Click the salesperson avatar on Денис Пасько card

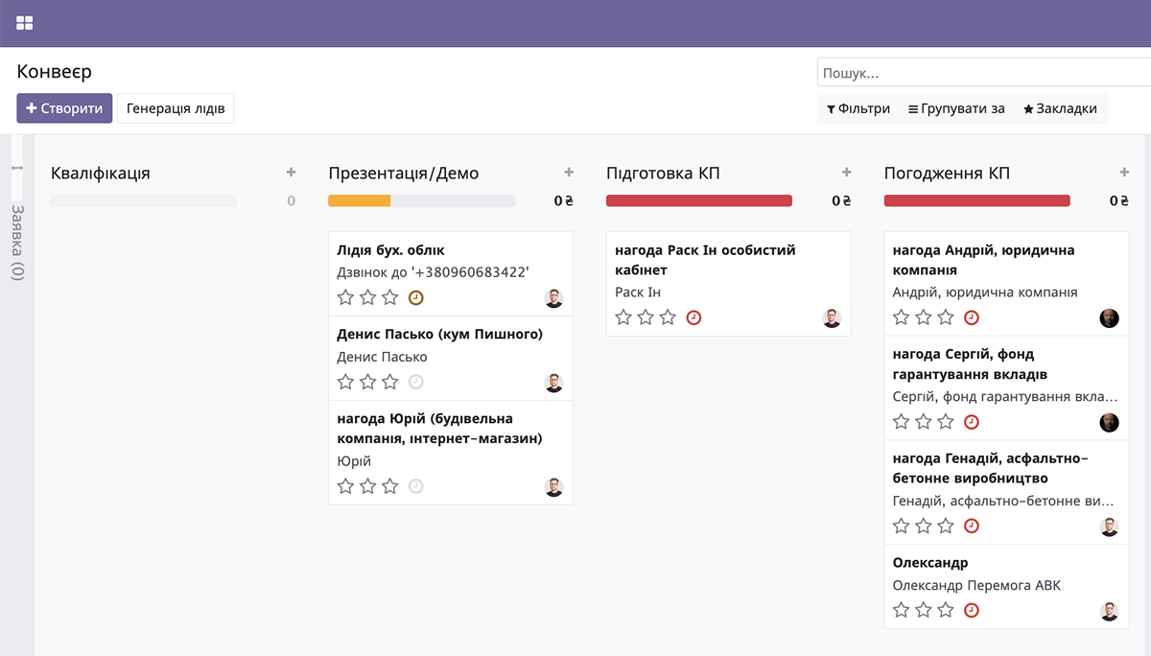[x=554, y=382]
